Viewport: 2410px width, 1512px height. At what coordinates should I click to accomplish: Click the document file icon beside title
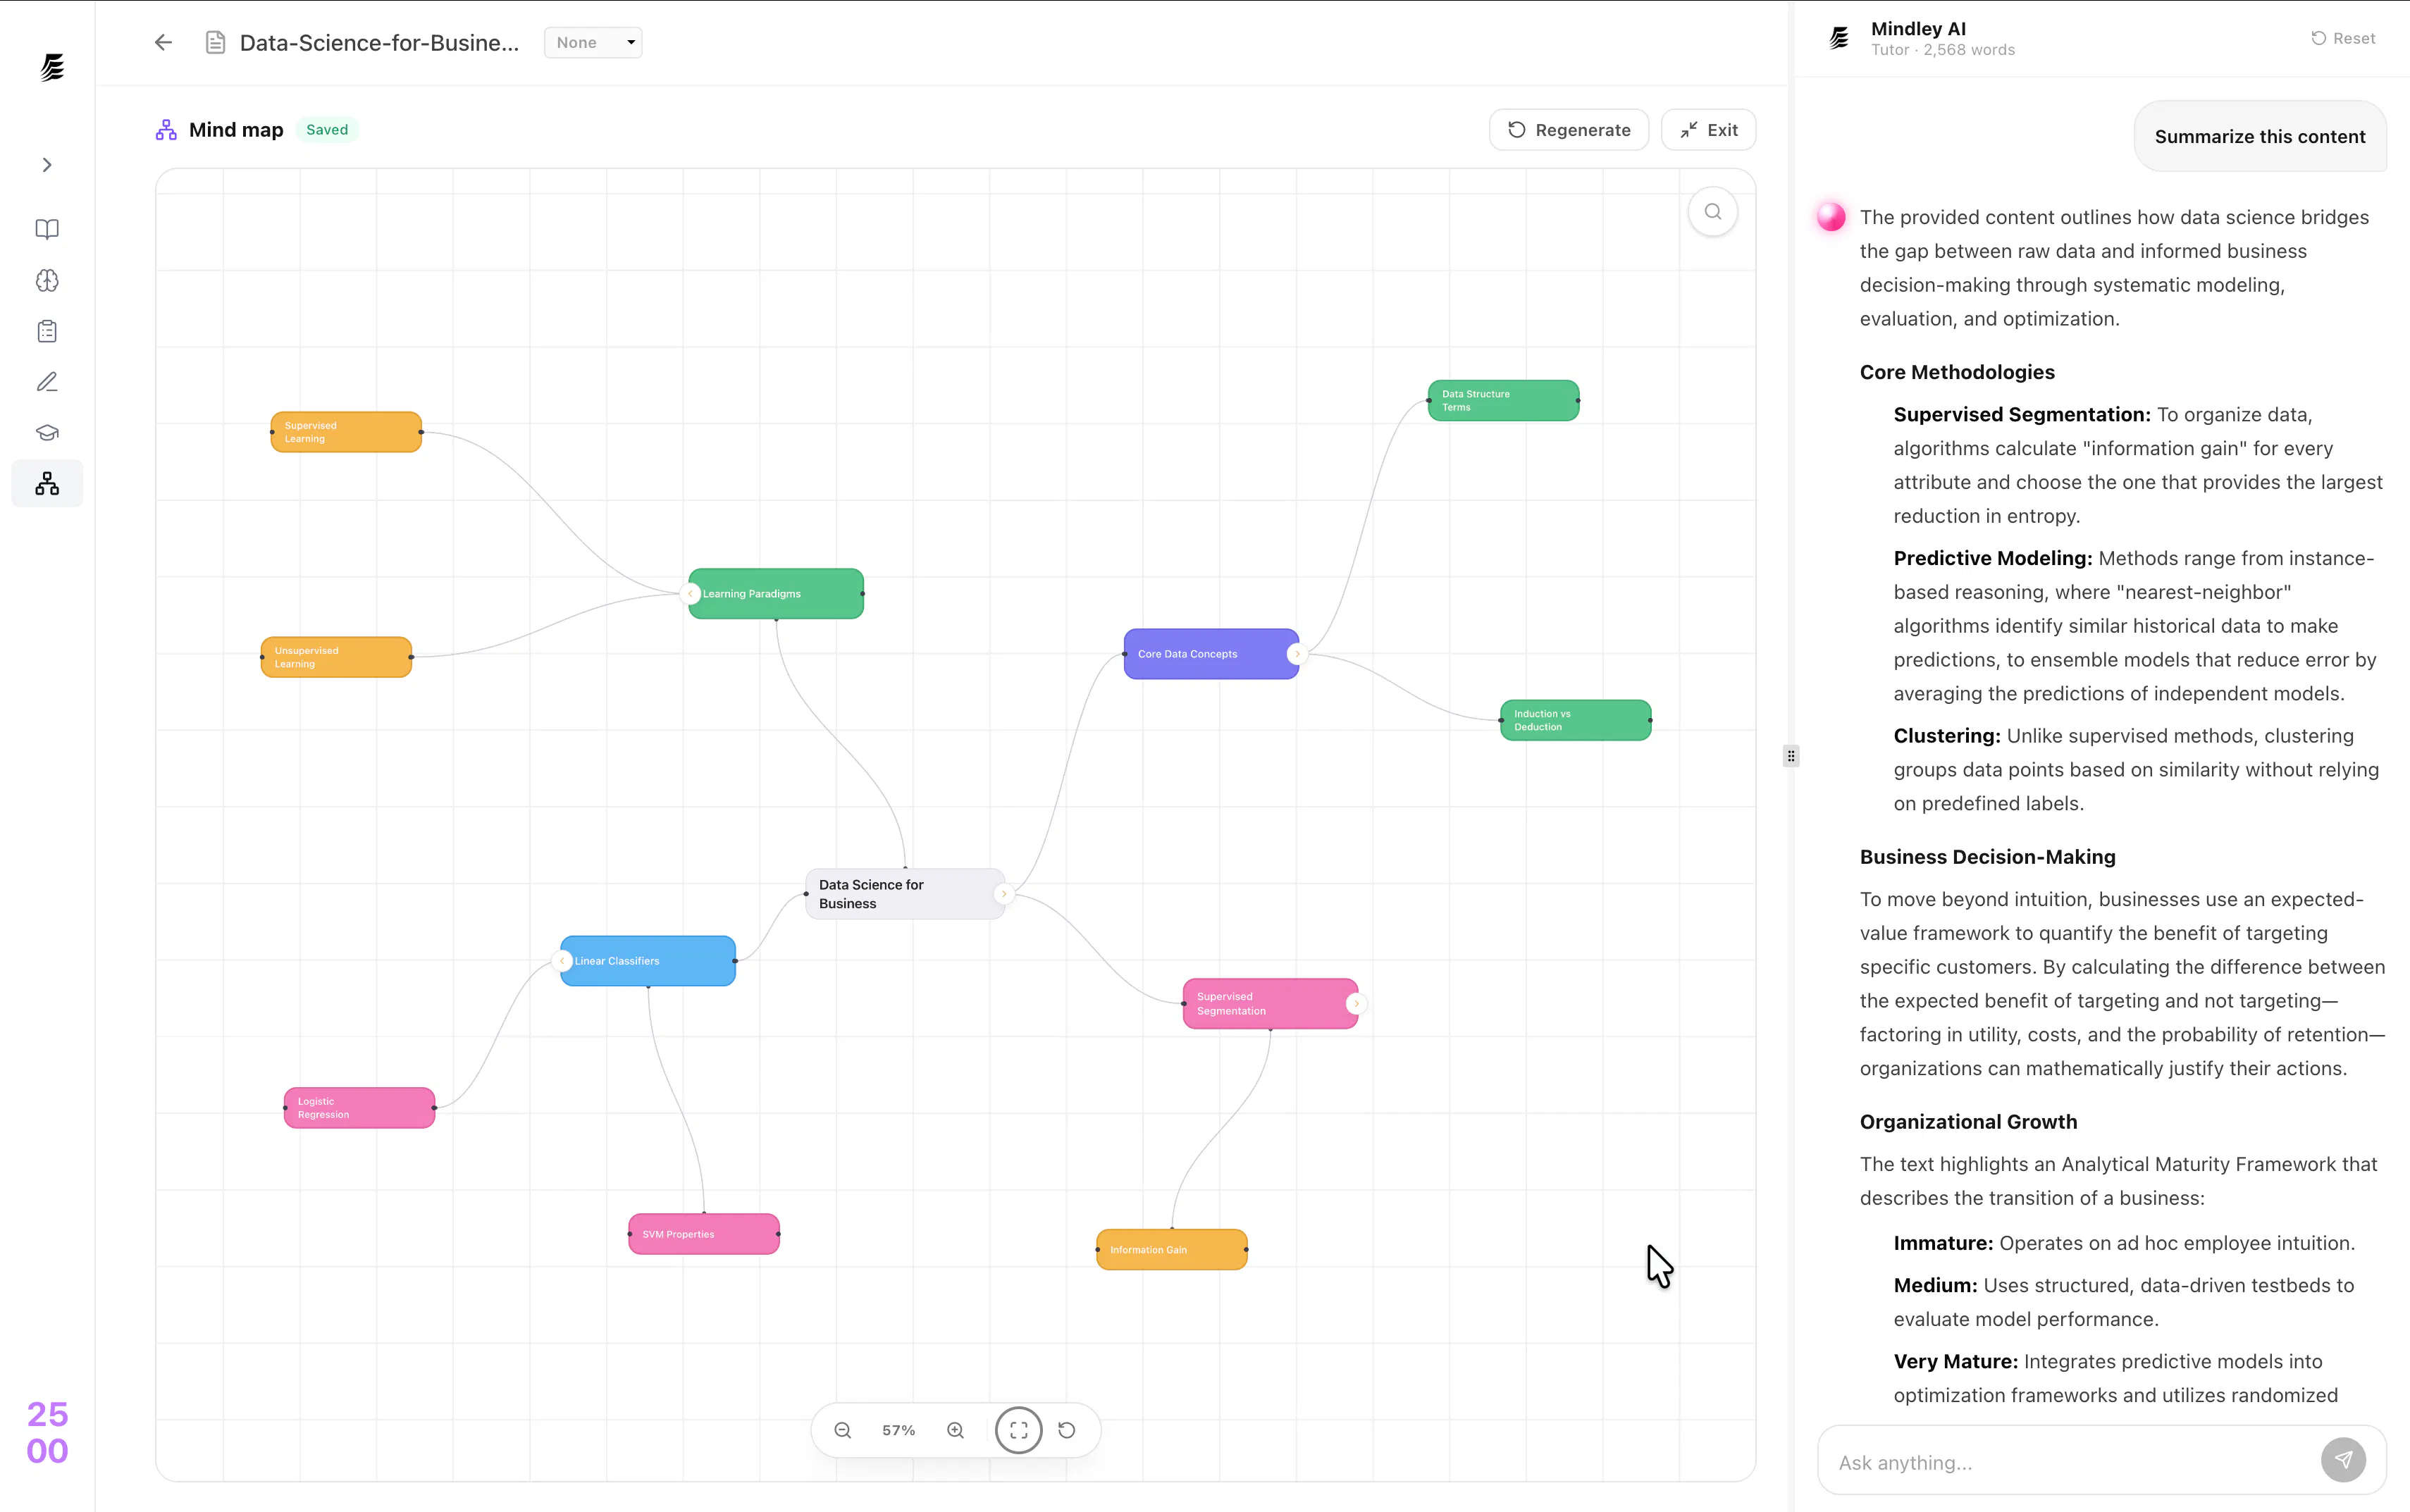click(x=215, y=42)
